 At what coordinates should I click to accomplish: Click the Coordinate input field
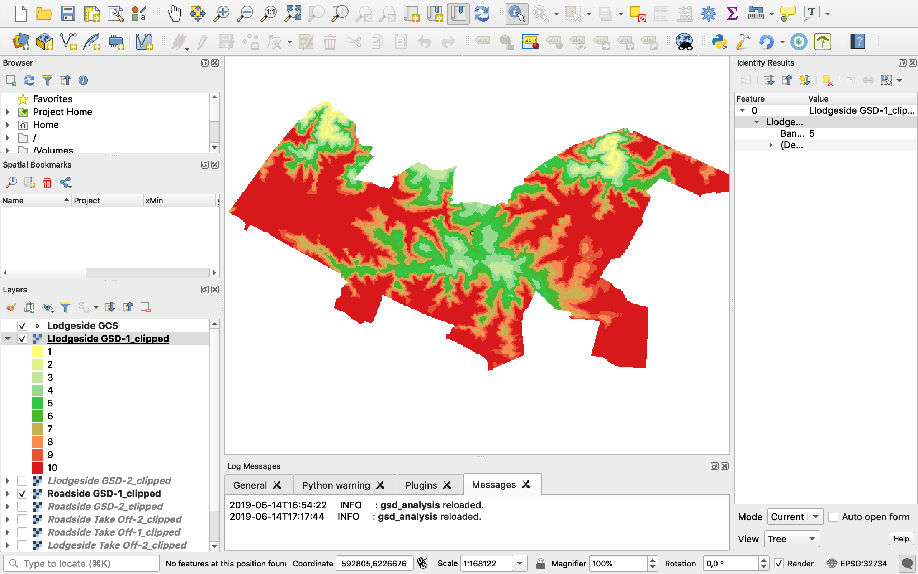374,563
